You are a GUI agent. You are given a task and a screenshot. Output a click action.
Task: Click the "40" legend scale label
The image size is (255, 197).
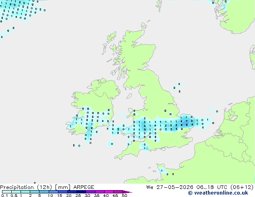click(x=106, y=195)
